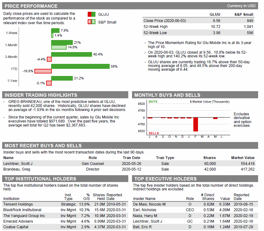The image size is (264, 231).
Task: Click the S&P Small 52-week high 1,041
Action: (x=248, y=27)
